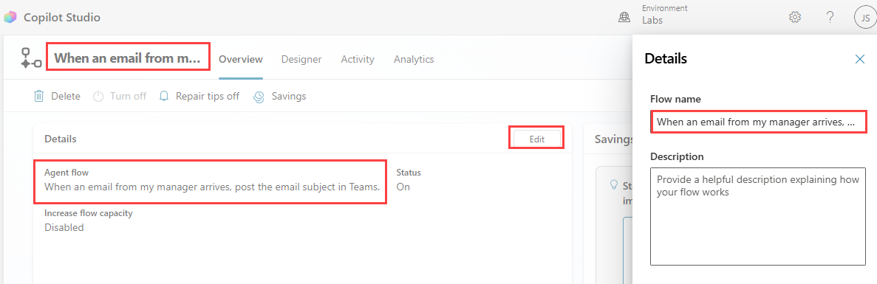This screenshot has width=877, height=284.
Task: Click the agent flow icon beside title
Action: coord(31,58)
